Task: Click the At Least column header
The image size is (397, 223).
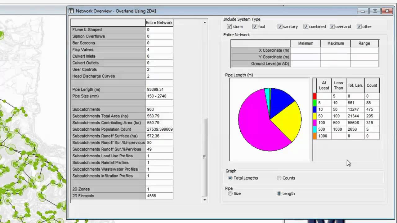Action: (324, 85)
